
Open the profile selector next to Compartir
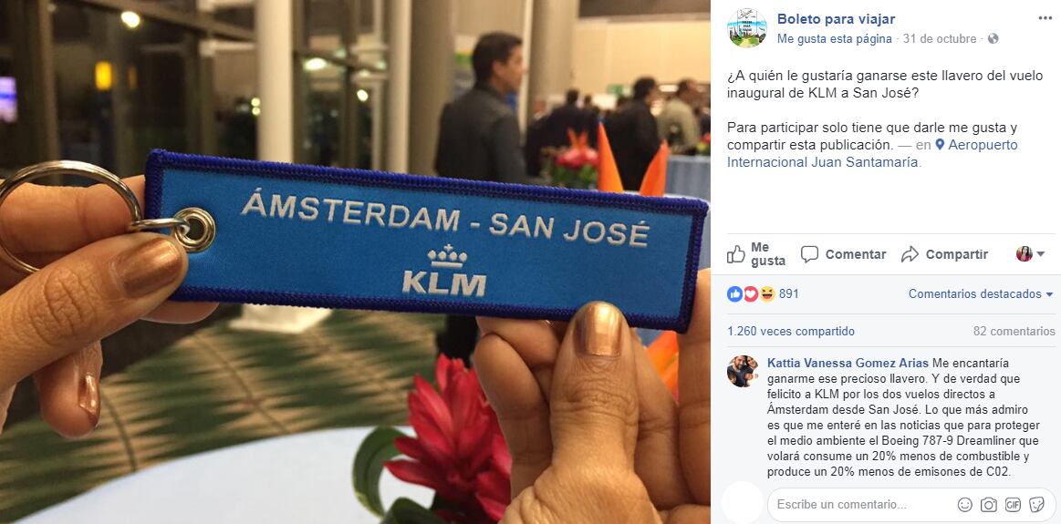click(1031, 254)
